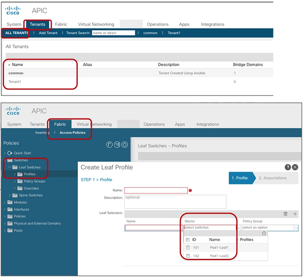Refresh the switch blocks list
This screenshot has height=280, width=305.
tap(264, 234)
